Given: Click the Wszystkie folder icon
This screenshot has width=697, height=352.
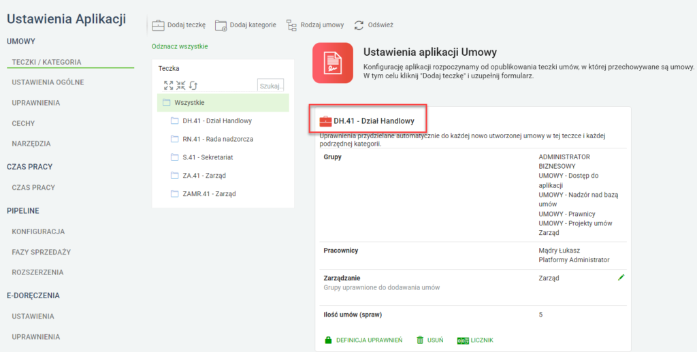Looking at the screenshot, I should point(167,103).
